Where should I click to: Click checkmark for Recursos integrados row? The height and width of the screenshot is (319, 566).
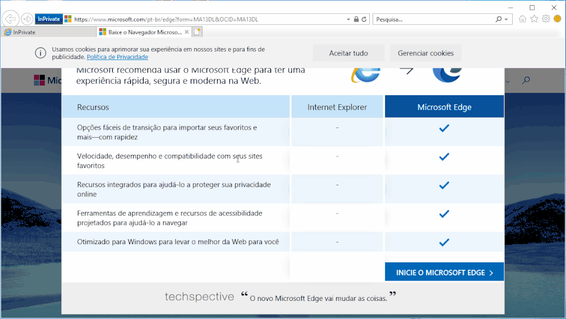[444, 185]
